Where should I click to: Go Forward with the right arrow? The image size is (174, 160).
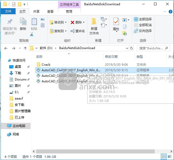(14, 48)
